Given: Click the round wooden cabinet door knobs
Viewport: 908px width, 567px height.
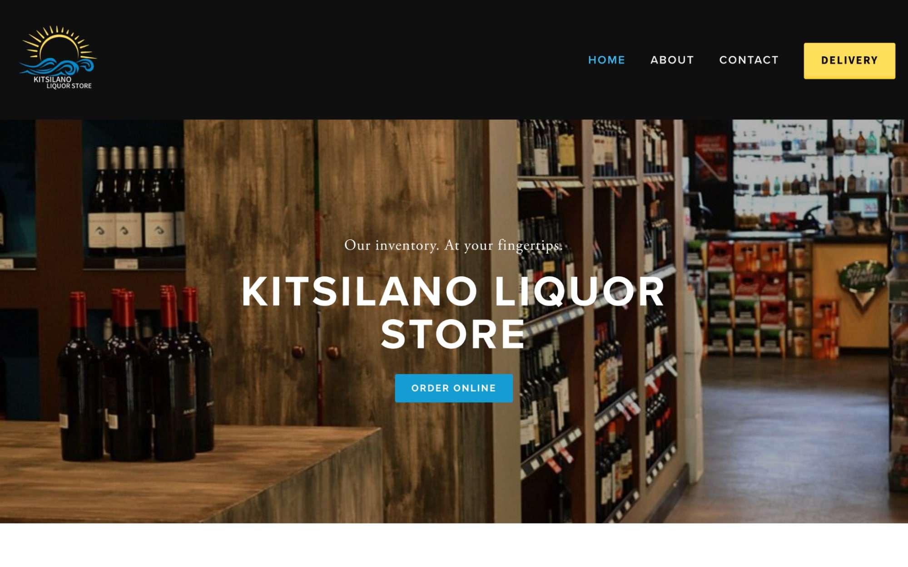Looking at the screenshot, I should point(316,352).
